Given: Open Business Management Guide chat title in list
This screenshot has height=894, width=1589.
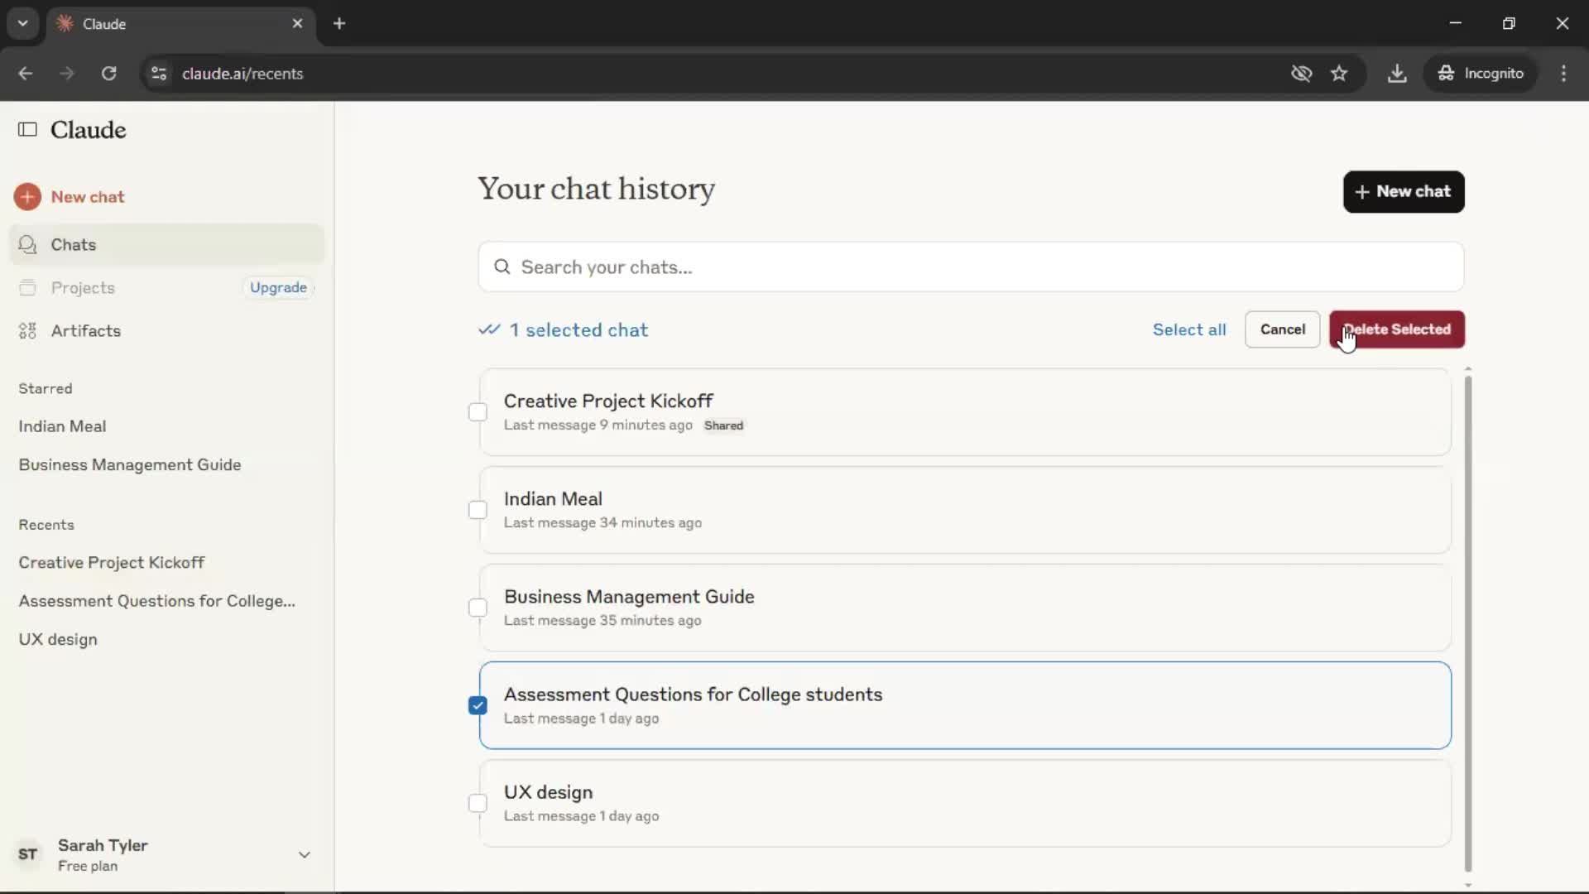Looking at the screenshot, I should pos(629,596).
